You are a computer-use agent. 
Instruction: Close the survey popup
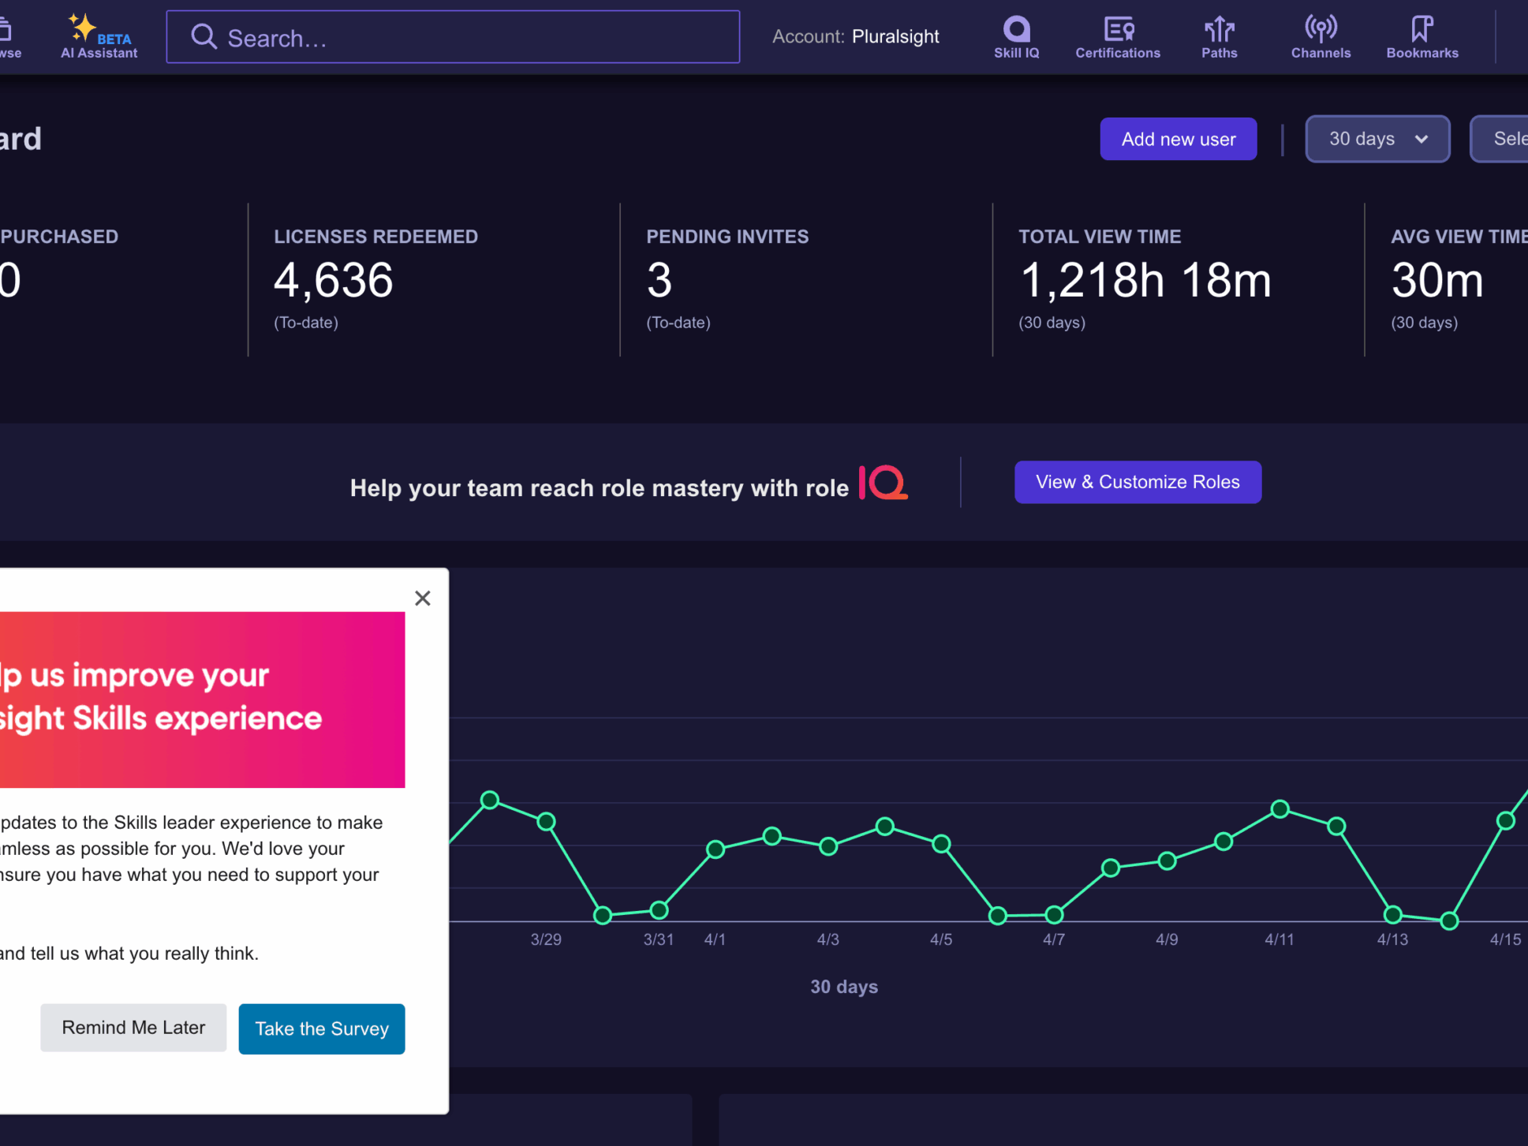pyautogui.click(x=423, y=598)
